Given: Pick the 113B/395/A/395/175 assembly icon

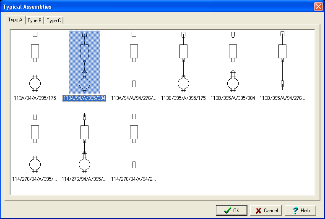Looking at the screenshot, I should point(183,62).
